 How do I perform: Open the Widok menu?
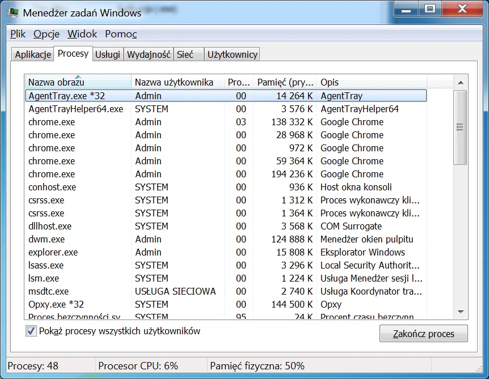pyautogui.click(x=82, y=34)
